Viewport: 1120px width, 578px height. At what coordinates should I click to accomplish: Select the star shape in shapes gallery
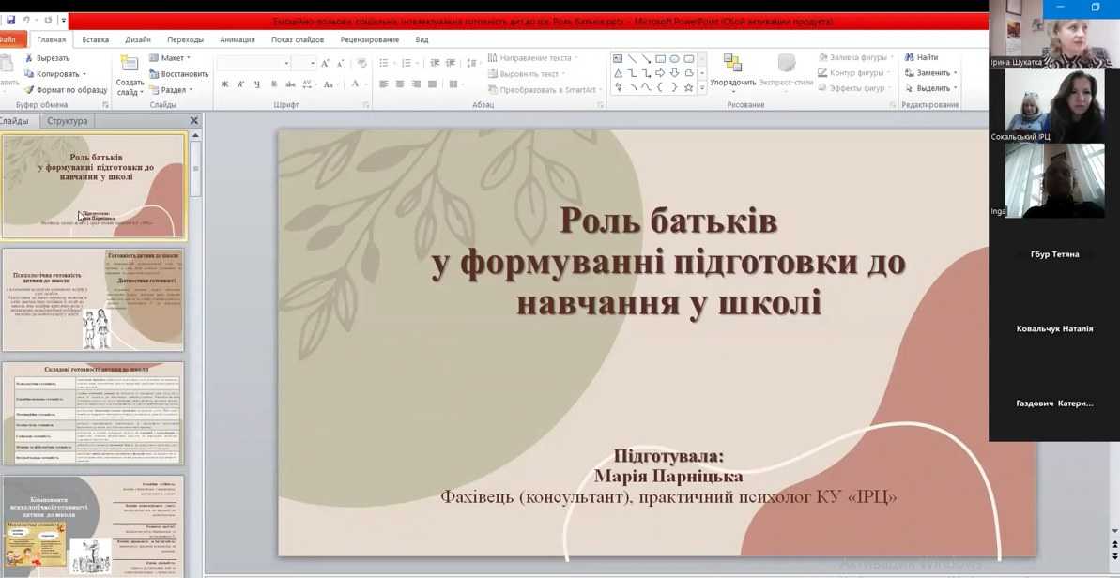coord(688,87)
